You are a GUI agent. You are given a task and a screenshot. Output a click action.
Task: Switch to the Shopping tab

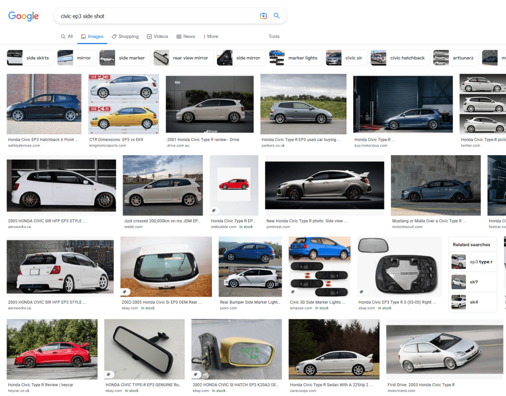click(125, 37)
